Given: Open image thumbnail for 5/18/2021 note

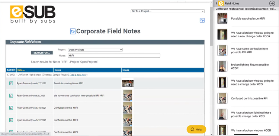Looking at the screenshot, I should 128,108.
